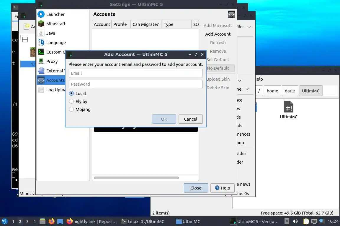Click the Delete Skin button

pos(218,88)
